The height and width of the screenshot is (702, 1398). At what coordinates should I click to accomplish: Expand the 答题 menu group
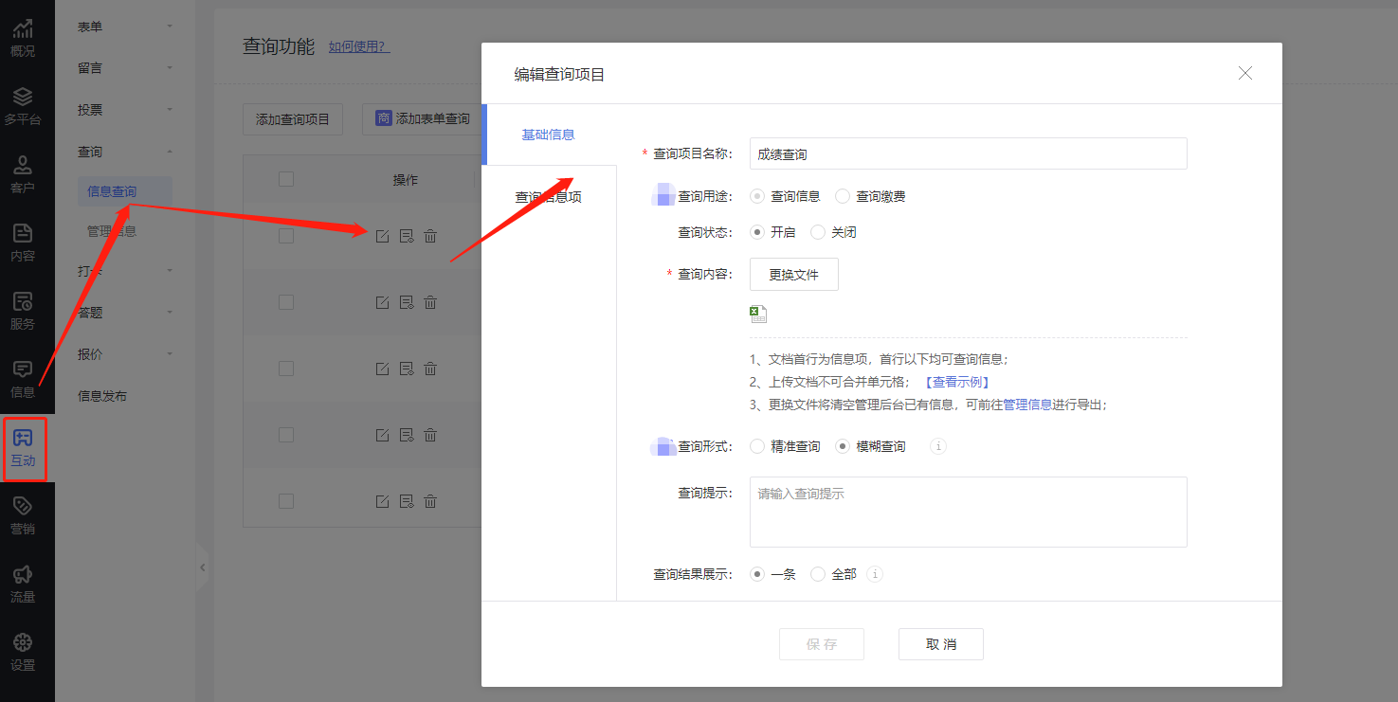[x=125, y=313]
